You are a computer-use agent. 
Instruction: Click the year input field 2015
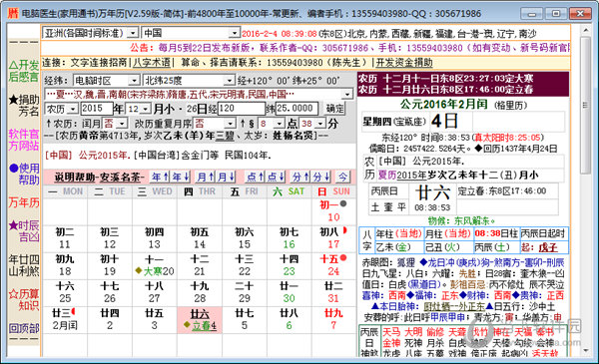[97, 109]
